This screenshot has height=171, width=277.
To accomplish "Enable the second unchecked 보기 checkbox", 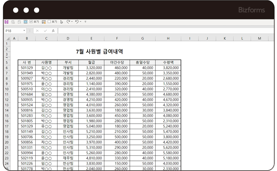I will click(x=49, y=22).
